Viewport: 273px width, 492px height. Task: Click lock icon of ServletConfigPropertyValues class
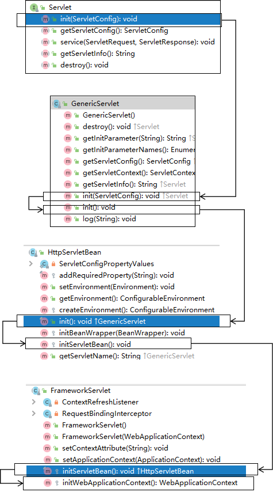click(53, 264)
